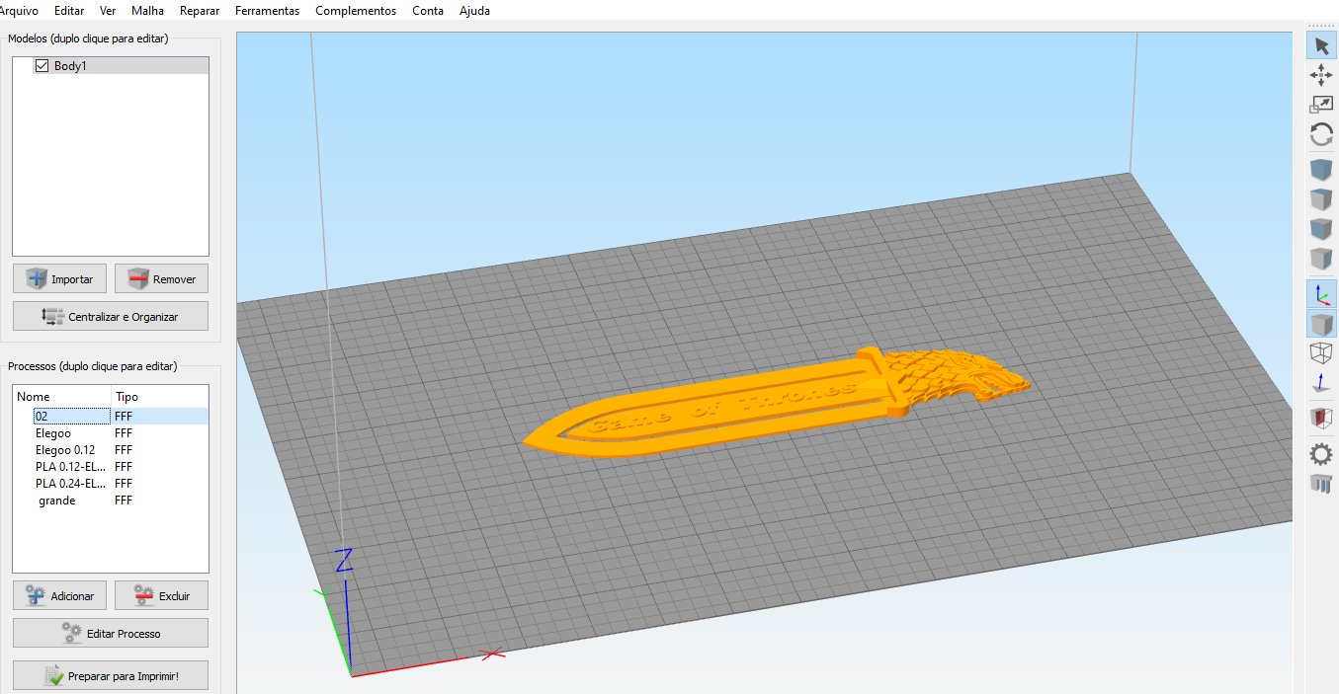Click the Remover button
1339x694 pixels.
[161, 279]
